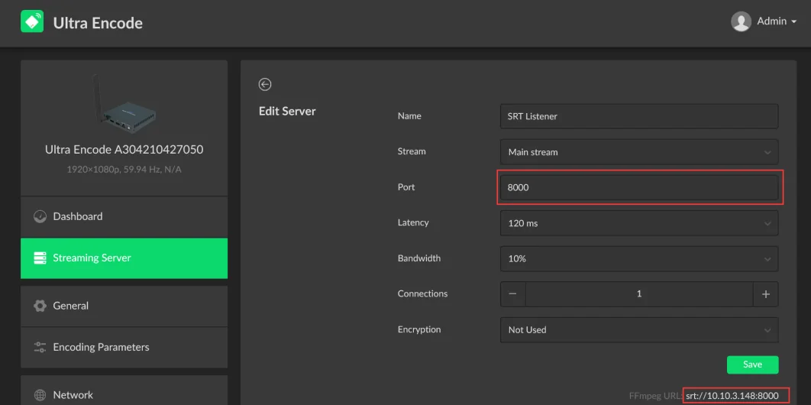Decrease Connections with the minus button
811x405 pixels.
coord(512,293)
